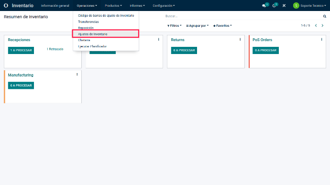The image size is (330, 185).
Task: Open kebab menu of partially hidden card
Action: coord(158,39)
